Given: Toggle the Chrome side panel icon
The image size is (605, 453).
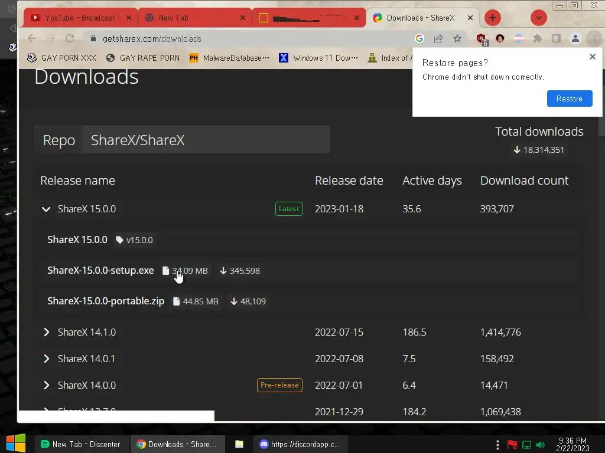Looking at the screenshot, I should point(557,38).
